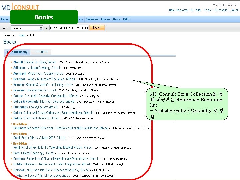Open Ford Clinical Toxicology 1st ed.
This screenshot has height=180, width=240.
tap(34, 153)
